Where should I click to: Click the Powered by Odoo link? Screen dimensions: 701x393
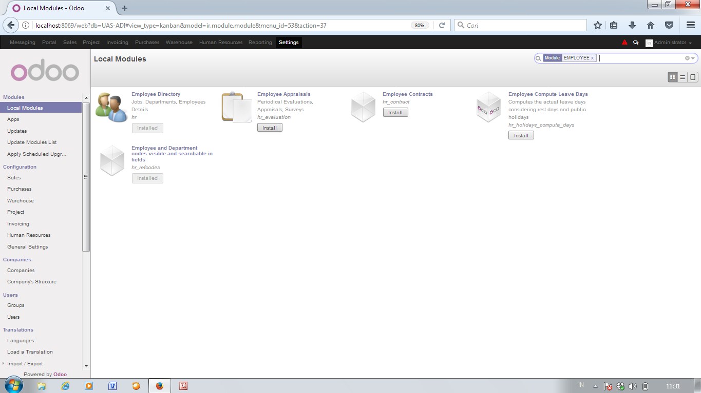pos(44,374)
